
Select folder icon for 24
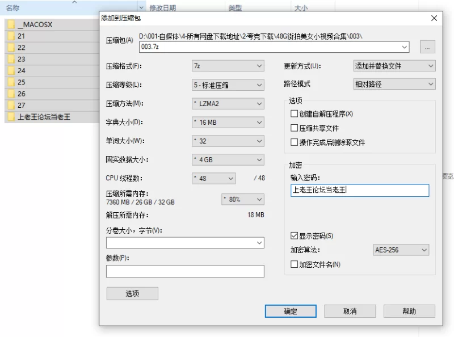(11, 71)
